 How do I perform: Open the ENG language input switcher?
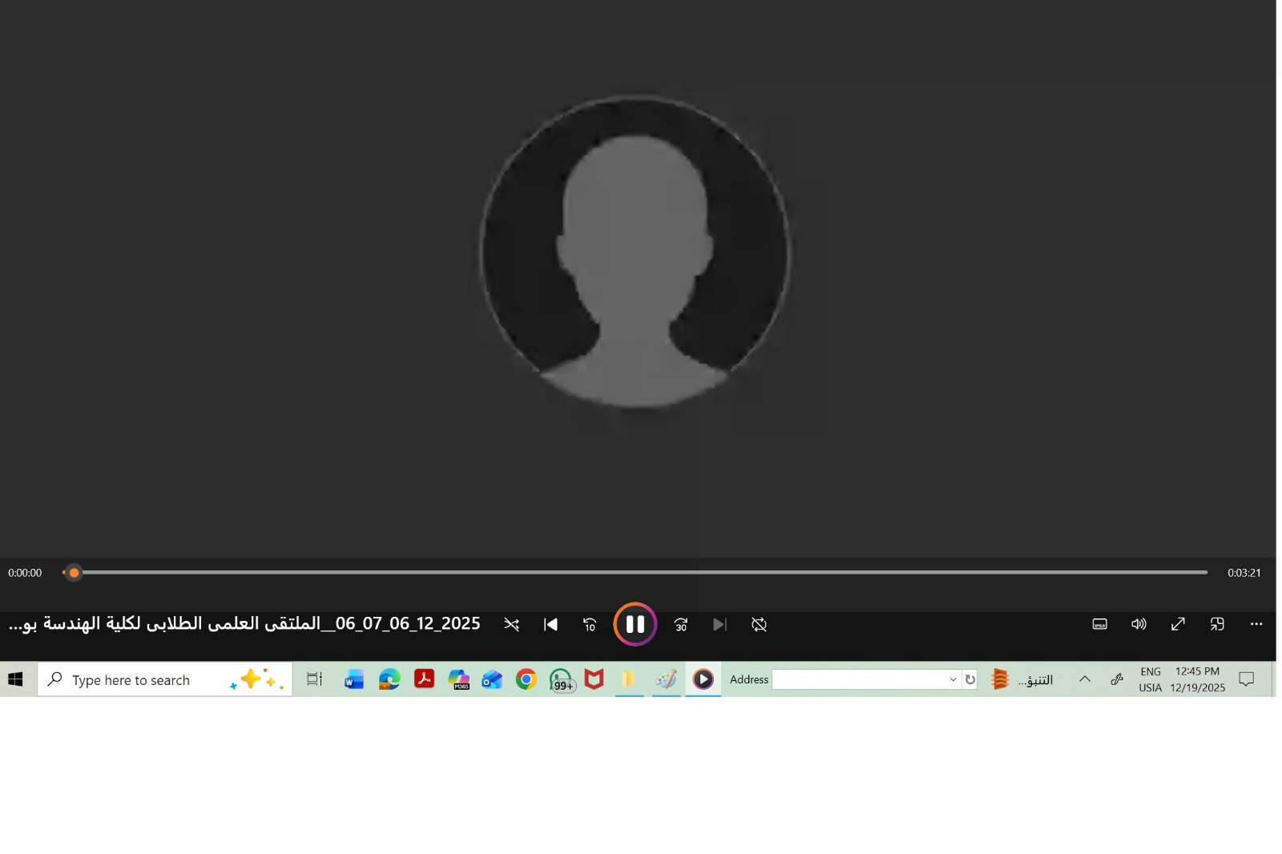pyautogui.click(x=1150, y=679)
